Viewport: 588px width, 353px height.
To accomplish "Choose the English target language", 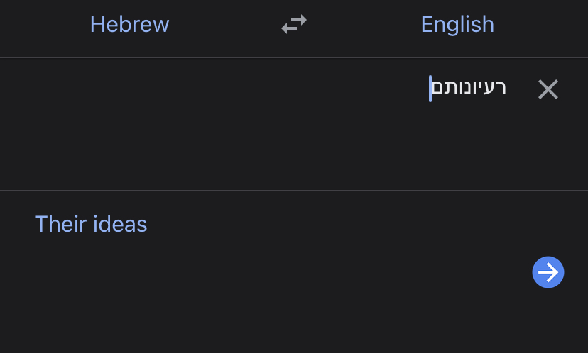I will [x=457, y=25].
